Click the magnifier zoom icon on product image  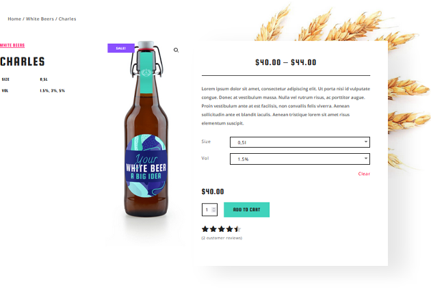click(x=177, y=51)
